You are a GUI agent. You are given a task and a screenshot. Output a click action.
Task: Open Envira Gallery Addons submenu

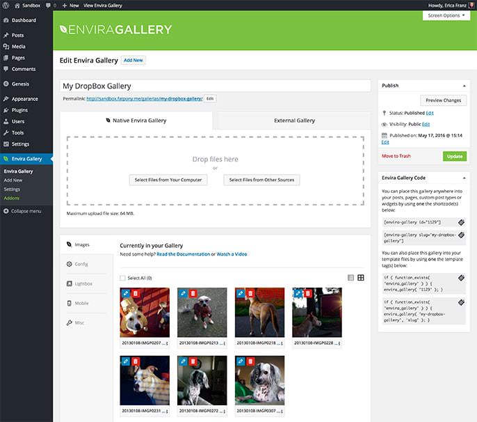(x=12, y=198)
